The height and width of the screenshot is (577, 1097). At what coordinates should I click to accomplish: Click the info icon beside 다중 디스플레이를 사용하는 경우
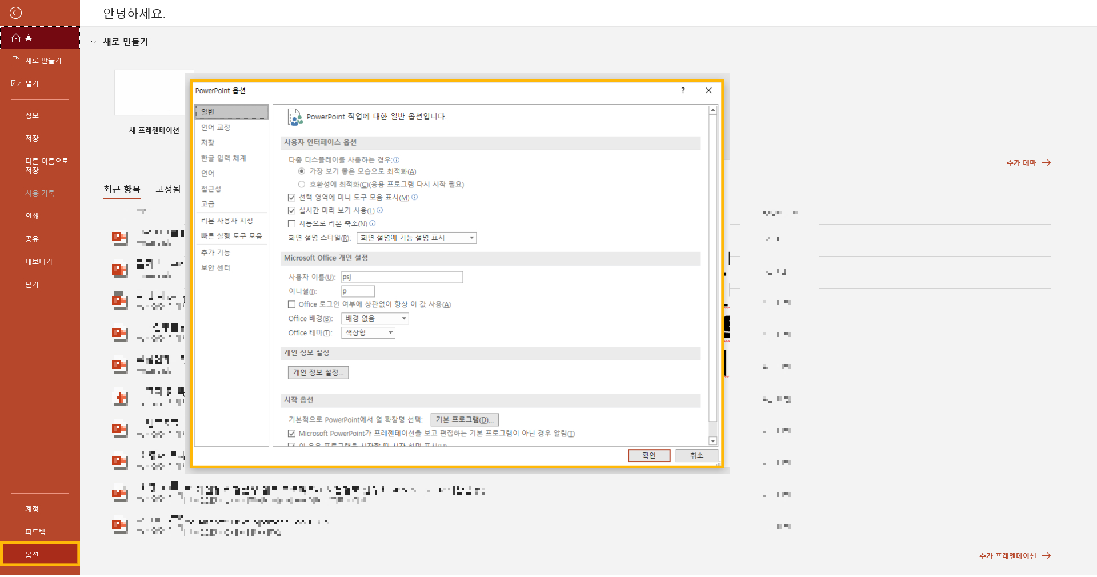pyautogui.click(x=397, y=160)
